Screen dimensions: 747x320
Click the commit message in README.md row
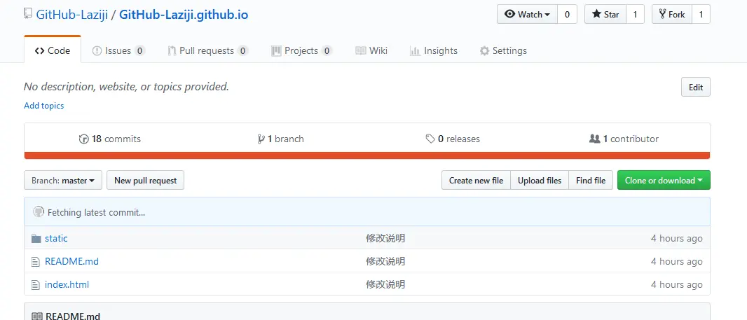point(385,261)
